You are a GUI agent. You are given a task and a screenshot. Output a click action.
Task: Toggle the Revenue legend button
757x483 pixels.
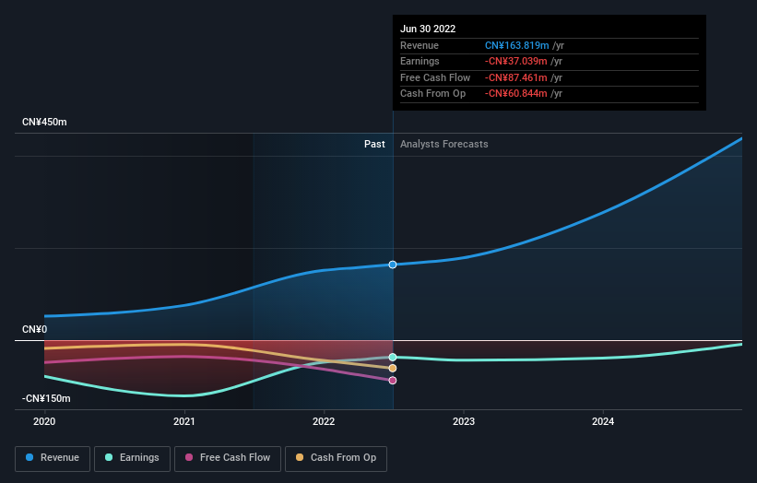pyautogui.click(x=53, y=458)
